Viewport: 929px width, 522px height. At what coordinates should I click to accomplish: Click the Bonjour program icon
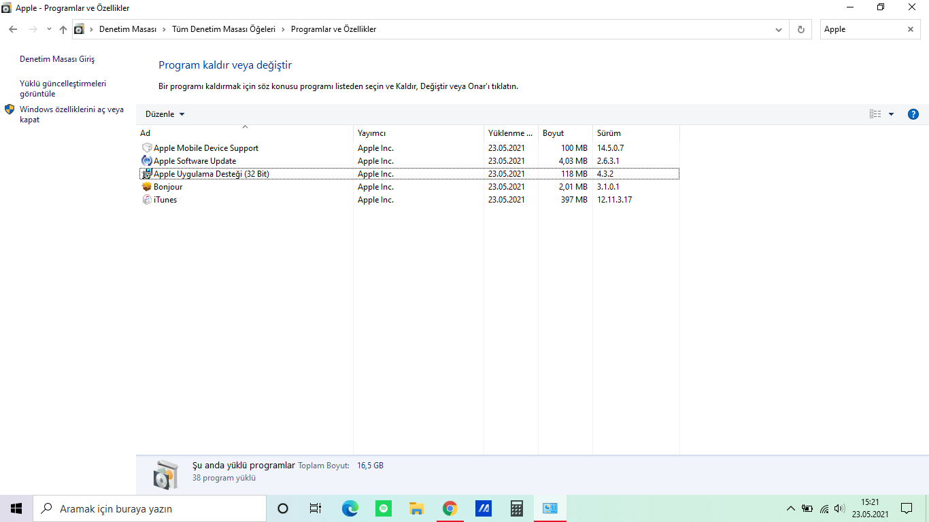[146, 187]
